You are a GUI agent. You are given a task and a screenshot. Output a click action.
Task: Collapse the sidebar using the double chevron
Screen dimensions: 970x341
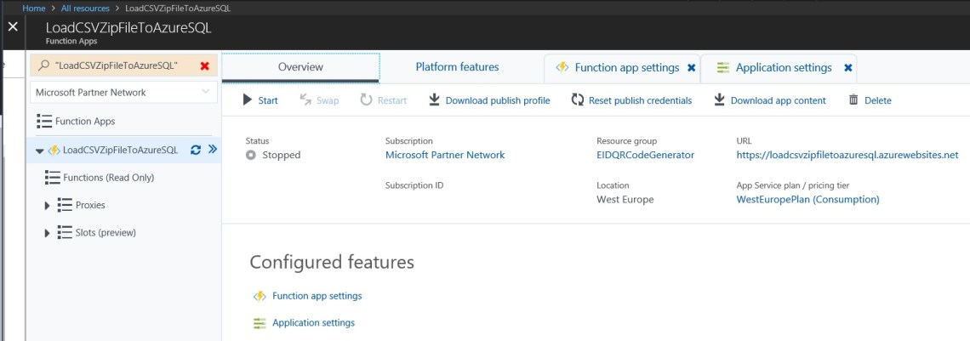212,149
